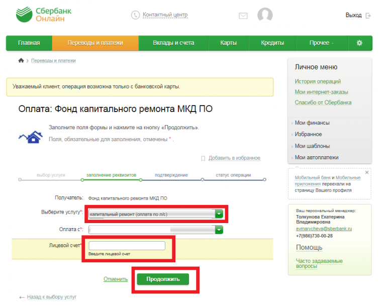Image resolution: width=386 pixels, height=308 pixels.
Task: Open the Выберите услугу dropdown
Action: click(x=219, y=214)
